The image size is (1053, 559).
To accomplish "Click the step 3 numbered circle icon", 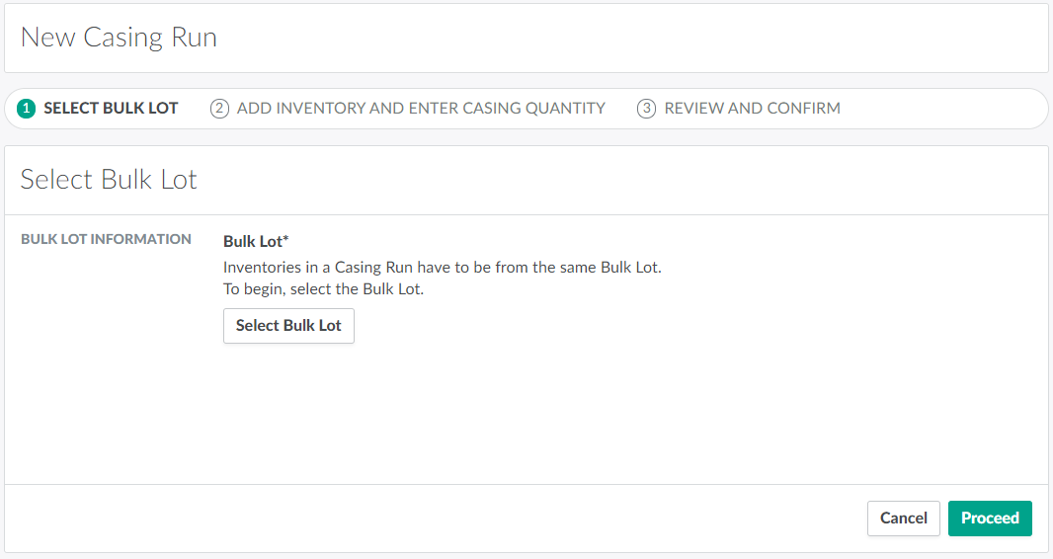I will pyautogui.click(x=646, y=109).
